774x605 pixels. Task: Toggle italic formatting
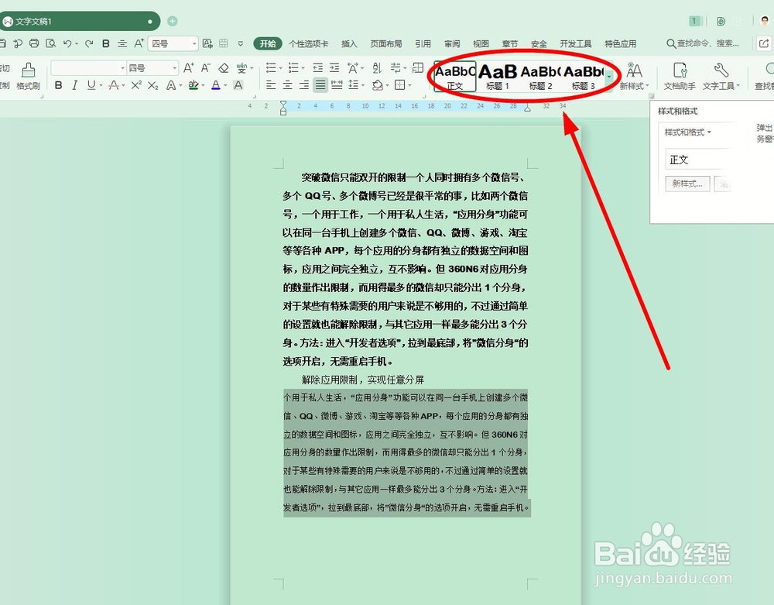click(x=75, y=85)
